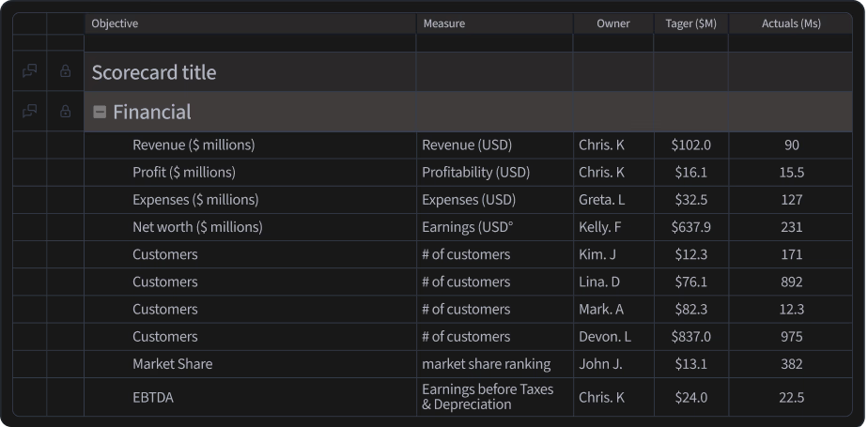Viewport: 868px width, 427px height.
Task: Select the Revenue ($ millions) objective
Action: (194, 145)
